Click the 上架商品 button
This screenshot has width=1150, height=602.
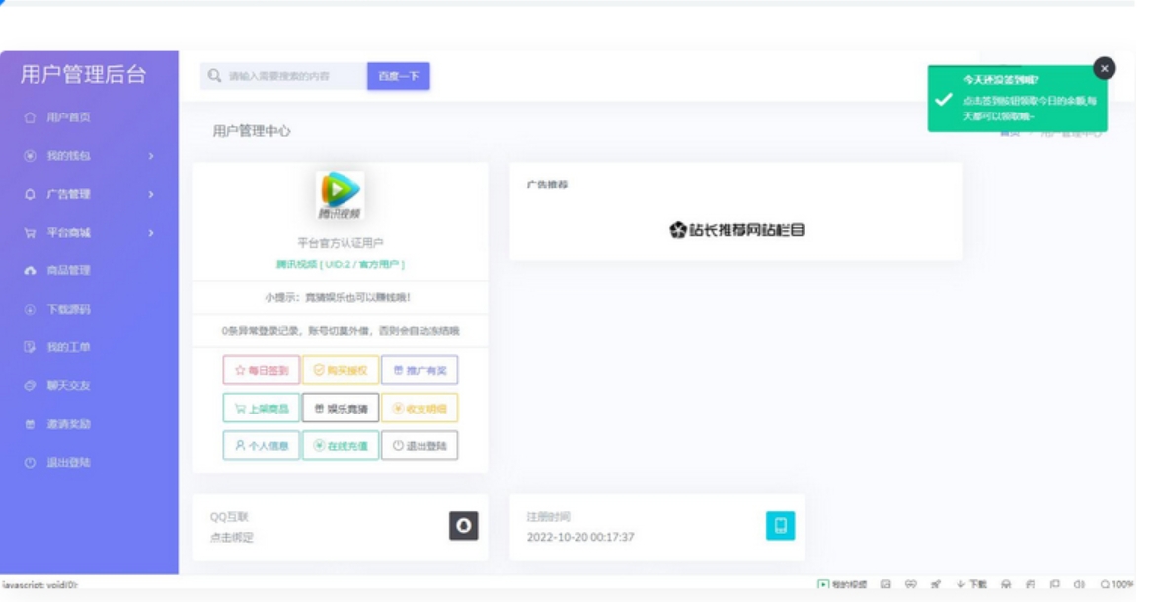(262, 409)
